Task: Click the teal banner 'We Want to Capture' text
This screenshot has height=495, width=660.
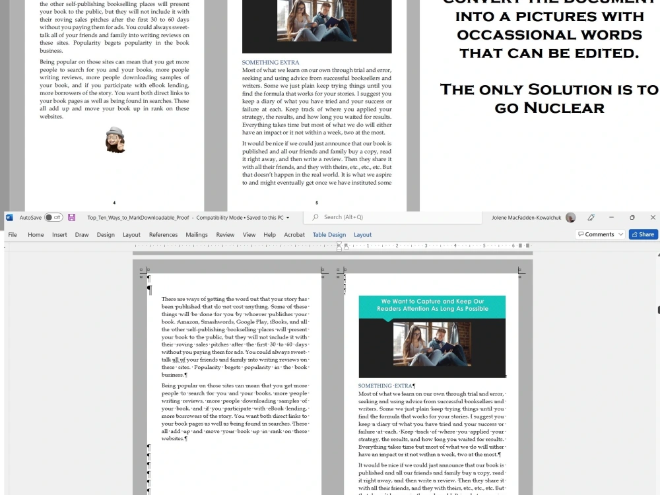Action: click(432, 305)
